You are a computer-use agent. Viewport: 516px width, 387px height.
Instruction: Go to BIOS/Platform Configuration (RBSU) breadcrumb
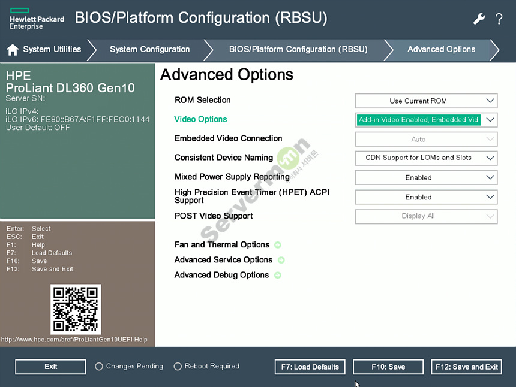298,49
